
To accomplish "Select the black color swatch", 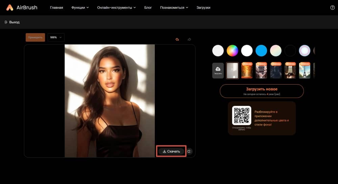I will coord(290,51).
